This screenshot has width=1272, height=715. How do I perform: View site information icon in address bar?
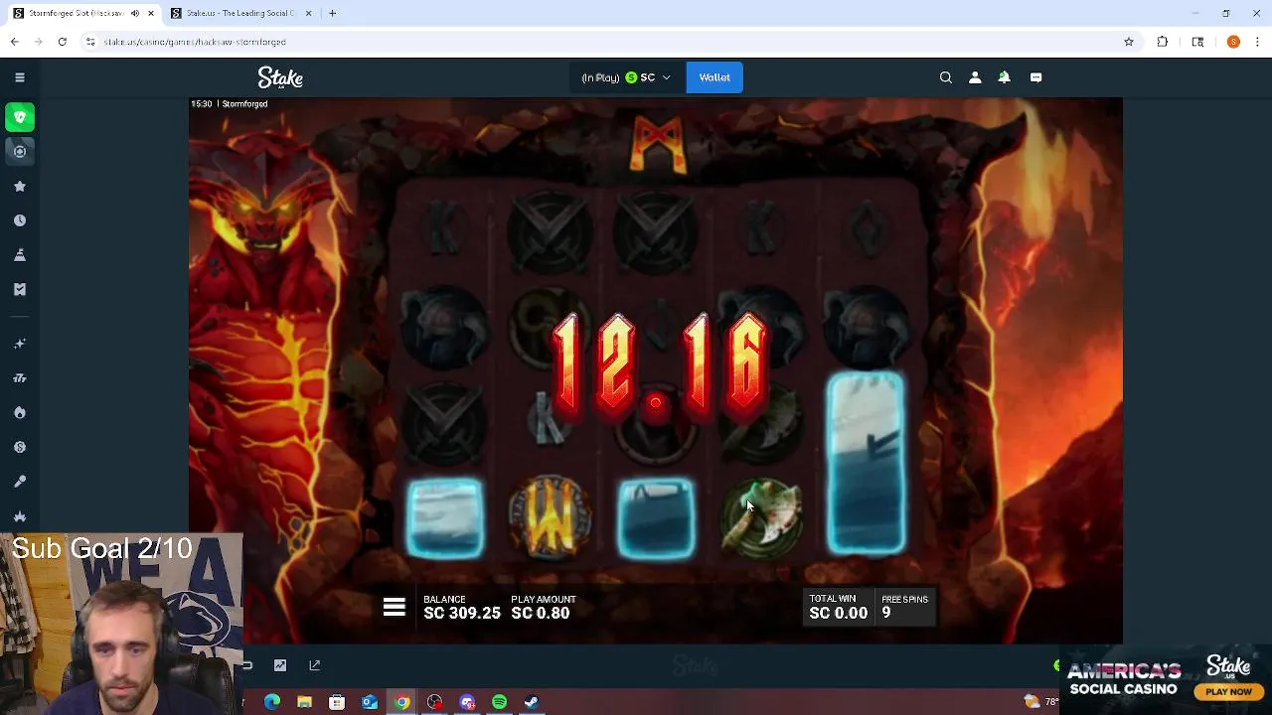click(x=90, y=42)
